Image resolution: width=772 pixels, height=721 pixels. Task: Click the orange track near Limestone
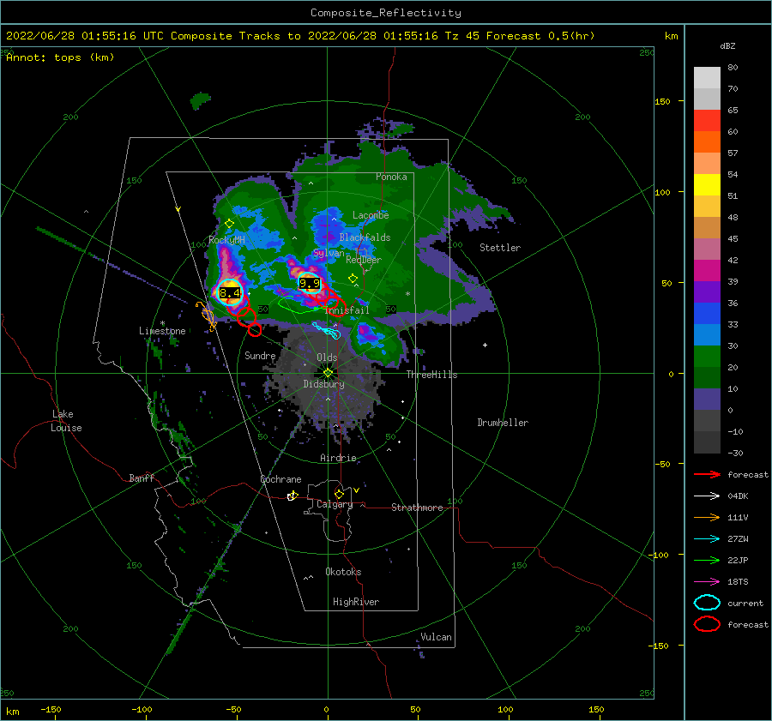208,316
